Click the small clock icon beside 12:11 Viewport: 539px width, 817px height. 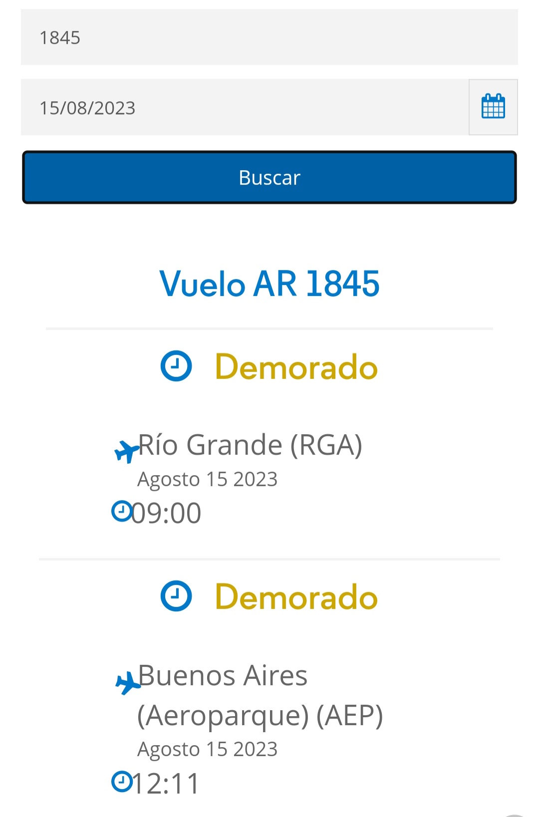click(121, 782)
